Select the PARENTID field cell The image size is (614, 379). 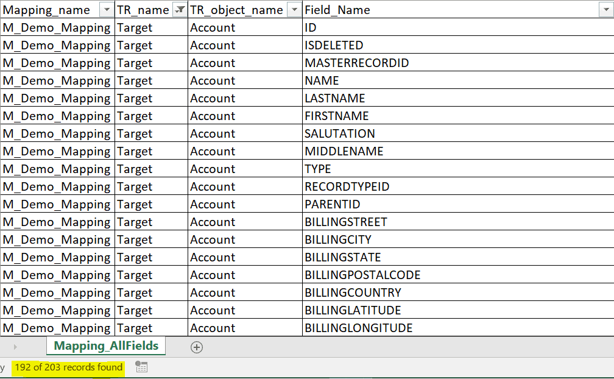[x=458, y=204]
